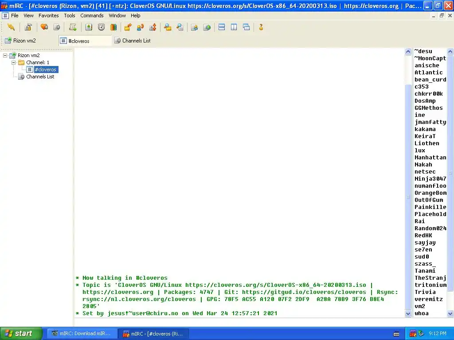Open the Favorites menu
Image resolution: width=454 pixels, height=340 pixels.
pos(49,15)
